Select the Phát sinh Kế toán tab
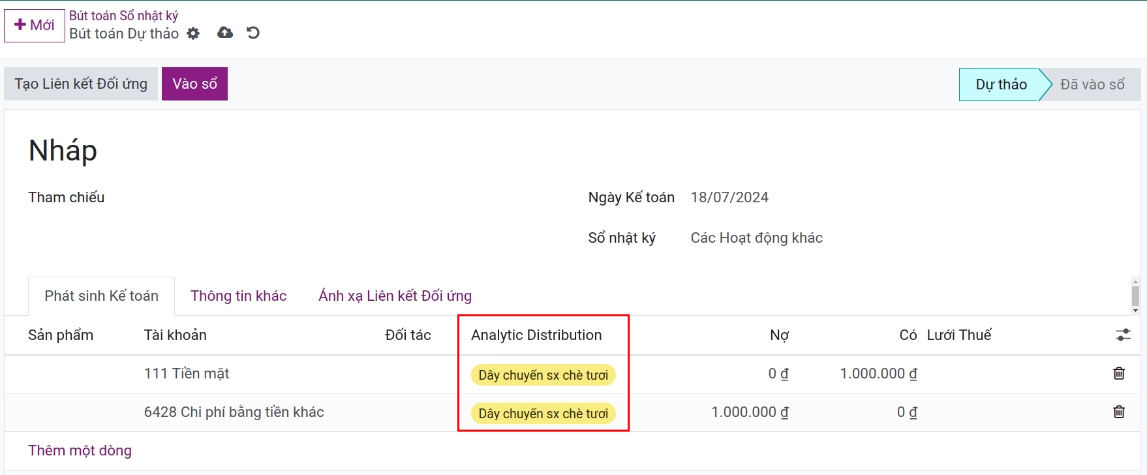 (x=101, y=296)
